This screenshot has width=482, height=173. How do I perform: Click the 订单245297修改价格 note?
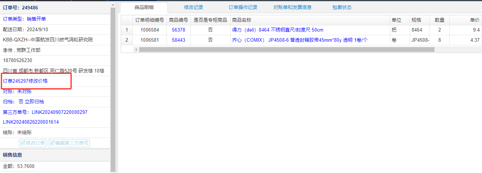click(25, 81)
